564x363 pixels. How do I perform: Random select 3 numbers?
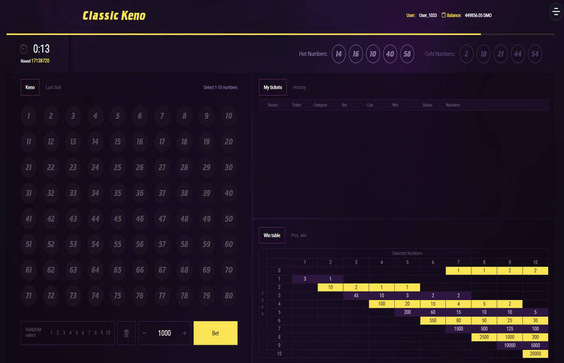(64, 333)
